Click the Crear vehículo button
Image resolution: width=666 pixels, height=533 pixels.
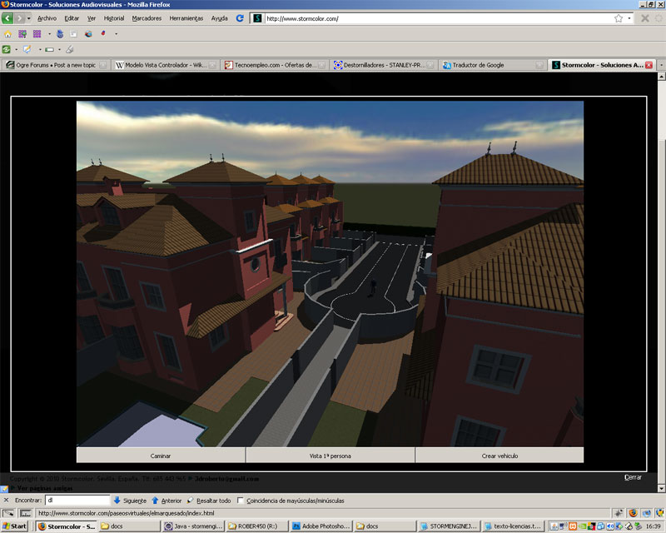(x=499, y=456)
